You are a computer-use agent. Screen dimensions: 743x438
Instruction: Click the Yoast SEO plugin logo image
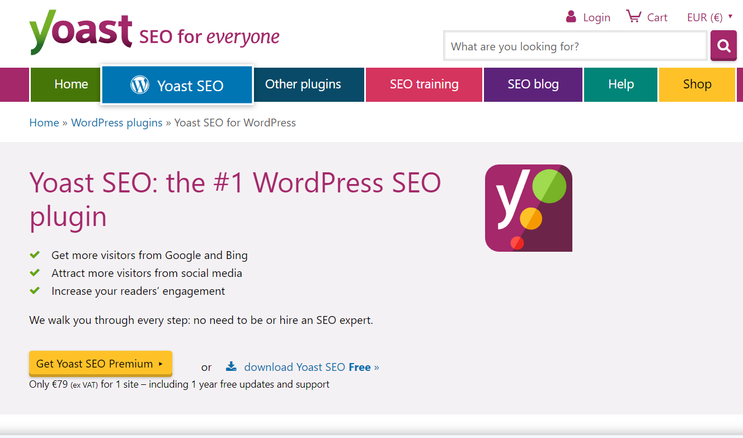[528, 208]
